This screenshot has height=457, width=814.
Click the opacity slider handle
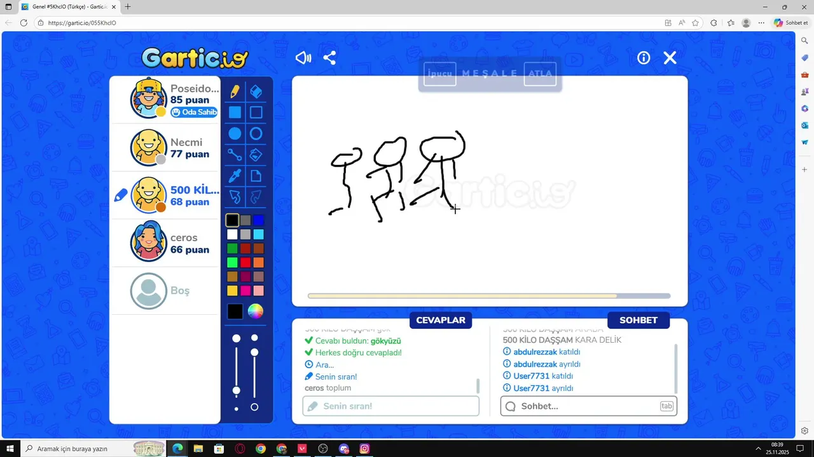coord(254,352)
